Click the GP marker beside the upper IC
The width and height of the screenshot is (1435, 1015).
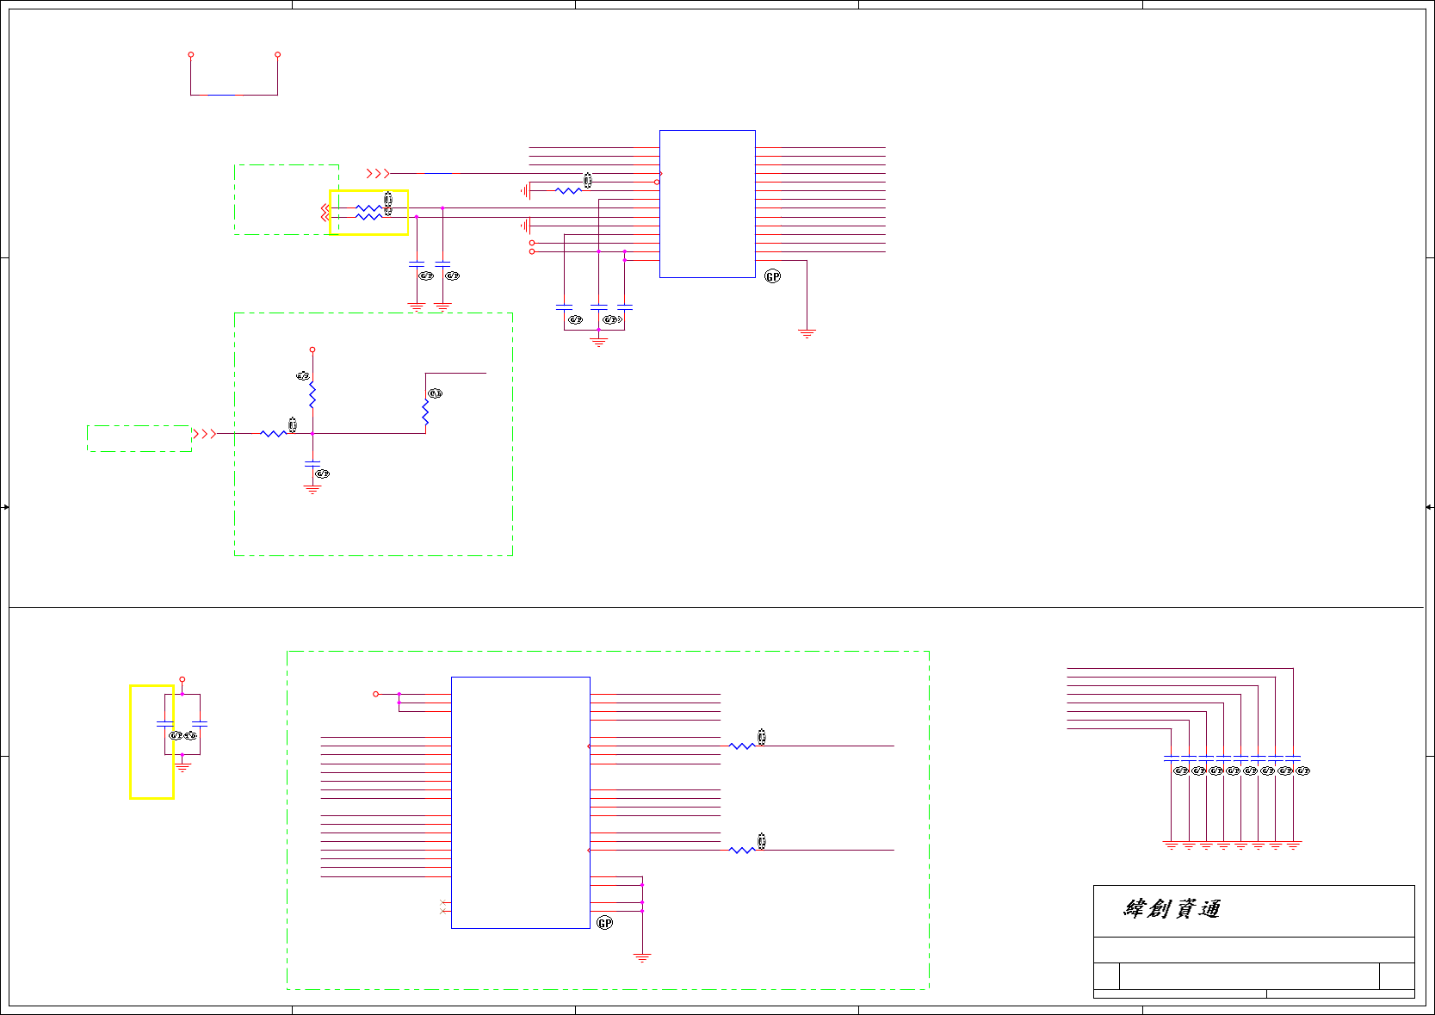772,276
